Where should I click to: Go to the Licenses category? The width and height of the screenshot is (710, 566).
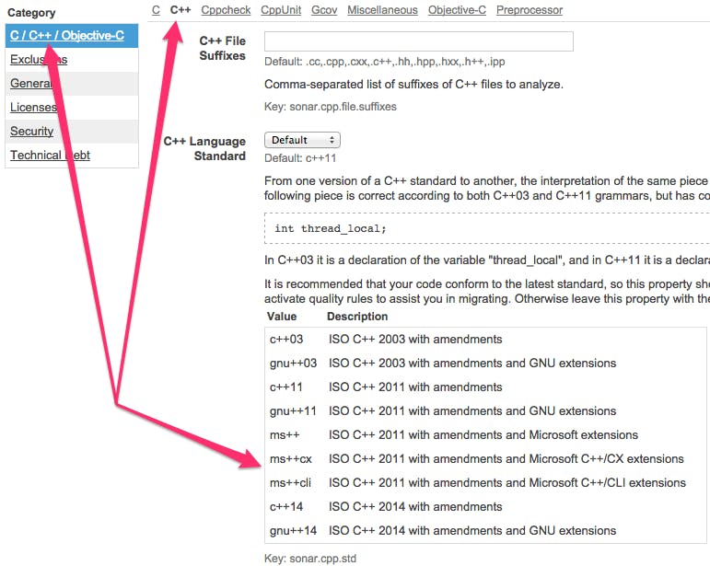(33, 108)
